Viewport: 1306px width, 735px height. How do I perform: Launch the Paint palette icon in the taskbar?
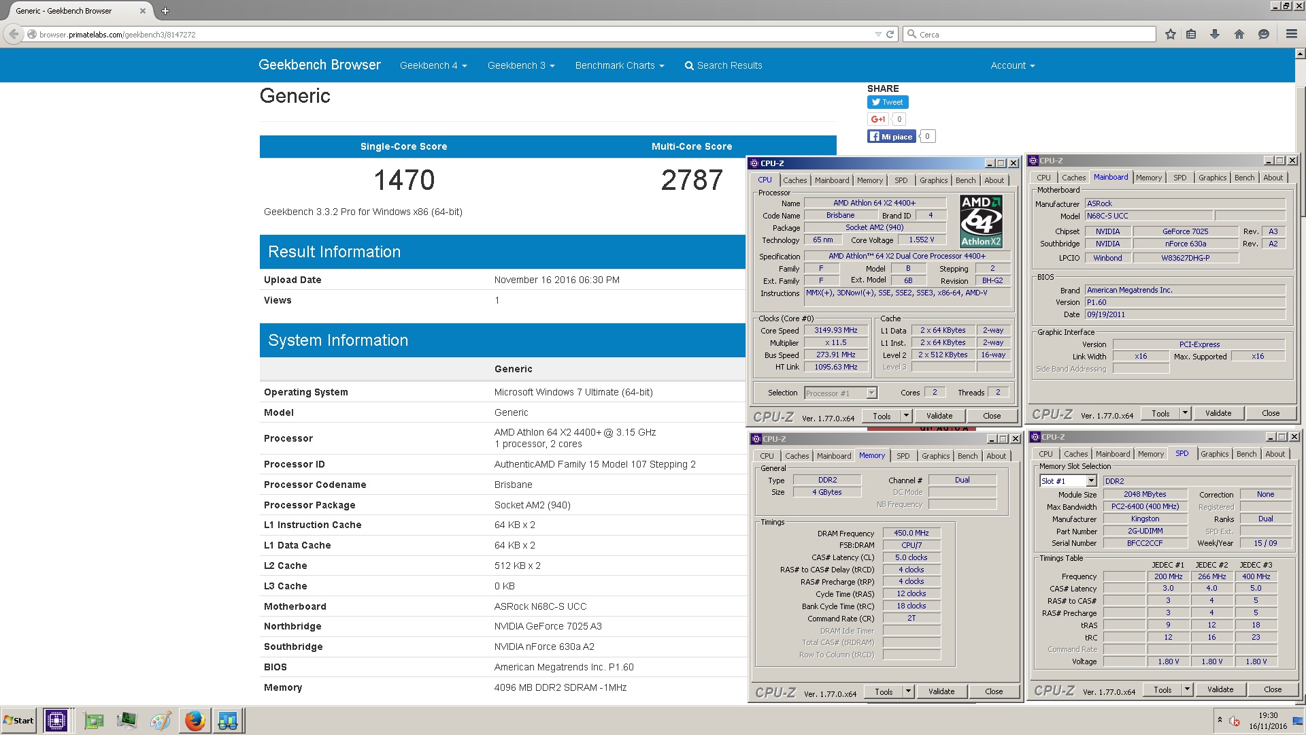(x=161, y=721)
